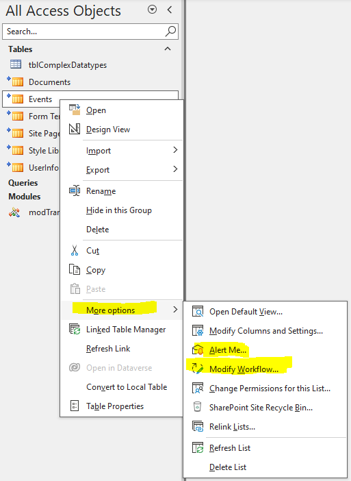Click Relink Lists... label
The image size is (351, 481).
232,427
